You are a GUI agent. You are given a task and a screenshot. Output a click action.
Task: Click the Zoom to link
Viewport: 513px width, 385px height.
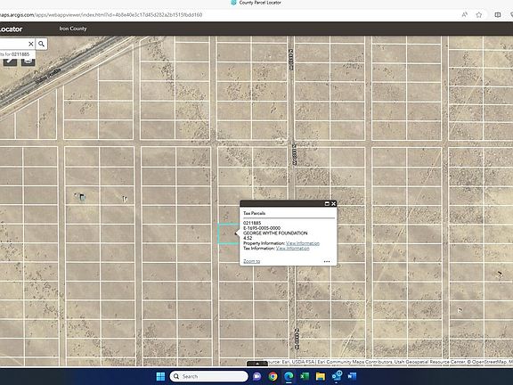coord(251,261)
